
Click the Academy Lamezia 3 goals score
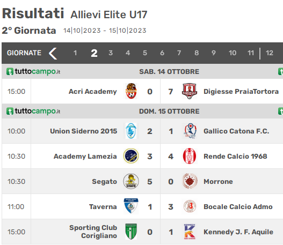pos(150,157)
